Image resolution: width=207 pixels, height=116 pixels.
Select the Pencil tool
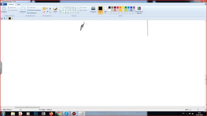[44, 9]
